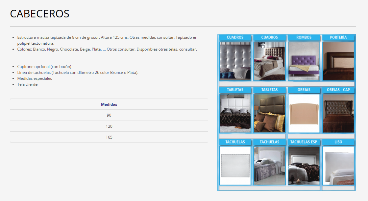Open the TACHUELAS headboard on white background
Image resolution: width=368 pixels, height=201 pixels.
click(235, 166)
